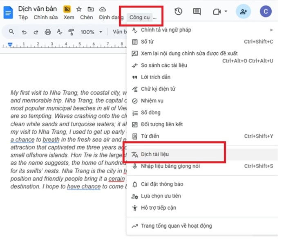The width and height of the screenshot is (286, 244).
Task: Click the undo arrow icon
Action: pos(24,32)
